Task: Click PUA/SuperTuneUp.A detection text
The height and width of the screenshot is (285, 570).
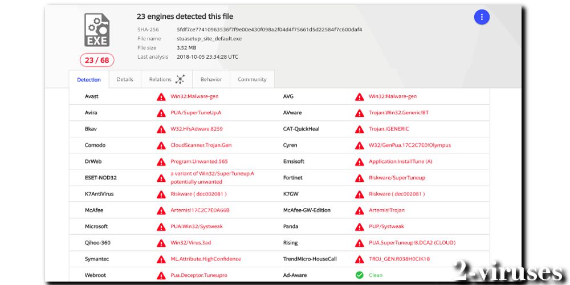Action: (x=196, y=113)
